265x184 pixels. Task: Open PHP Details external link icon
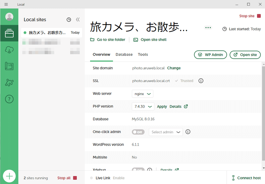186,106
